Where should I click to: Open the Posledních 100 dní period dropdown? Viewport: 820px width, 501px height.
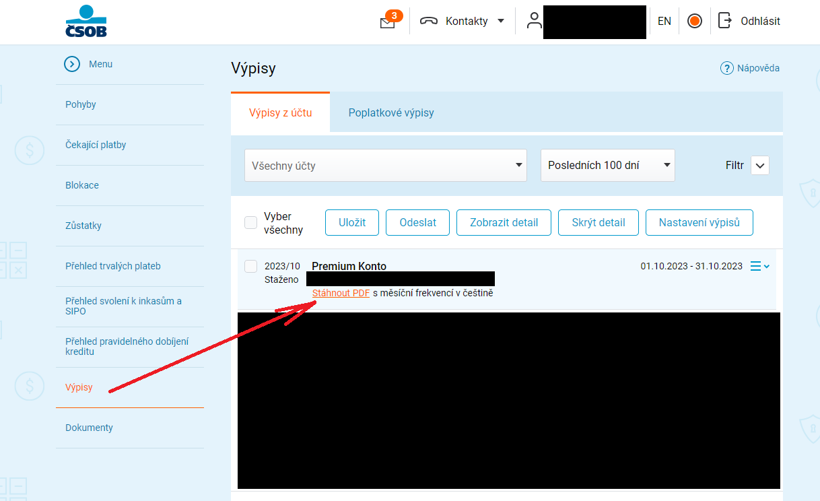pos(608,166)
